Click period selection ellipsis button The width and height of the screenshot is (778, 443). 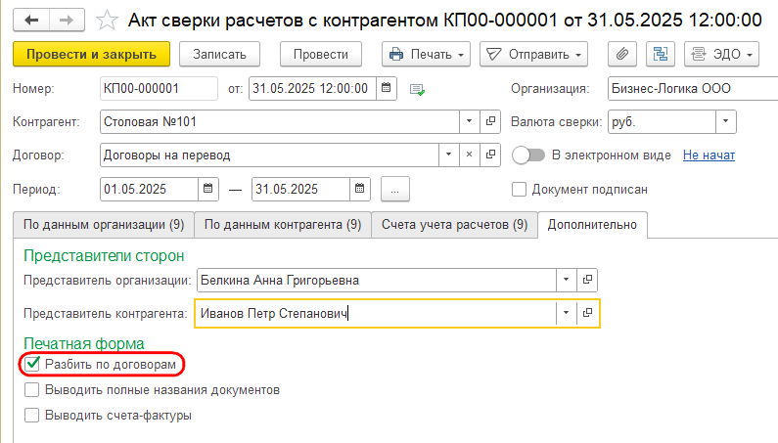(395, 189)
